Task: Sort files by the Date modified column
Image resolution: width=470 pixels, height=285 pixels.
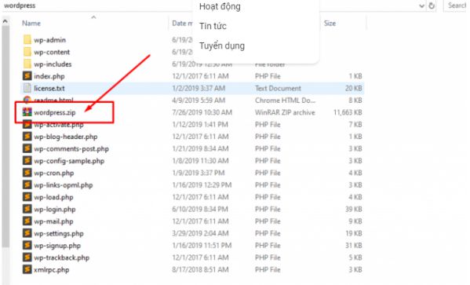Action: tap(182, 24)
